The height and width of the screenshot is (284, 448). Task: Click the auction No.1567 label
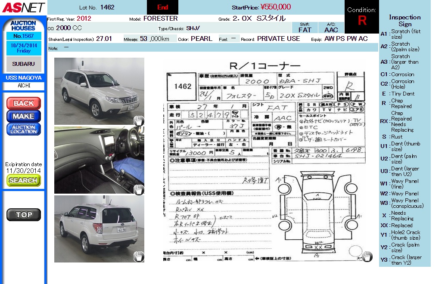24,36
